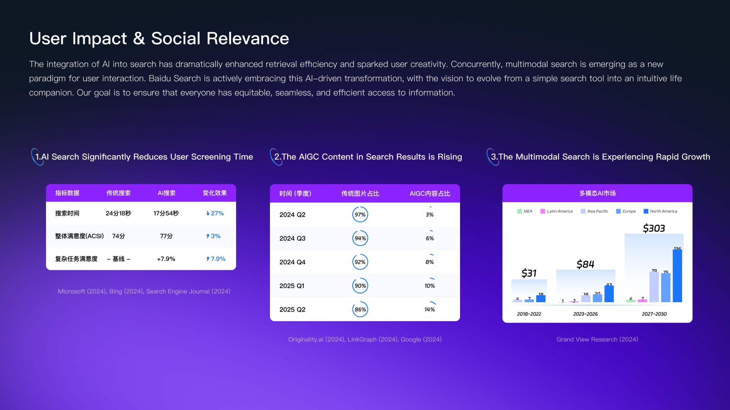Click the +7.9% cell under AI搜索
The image size is (730, 410).
click(x=166, y=259)
